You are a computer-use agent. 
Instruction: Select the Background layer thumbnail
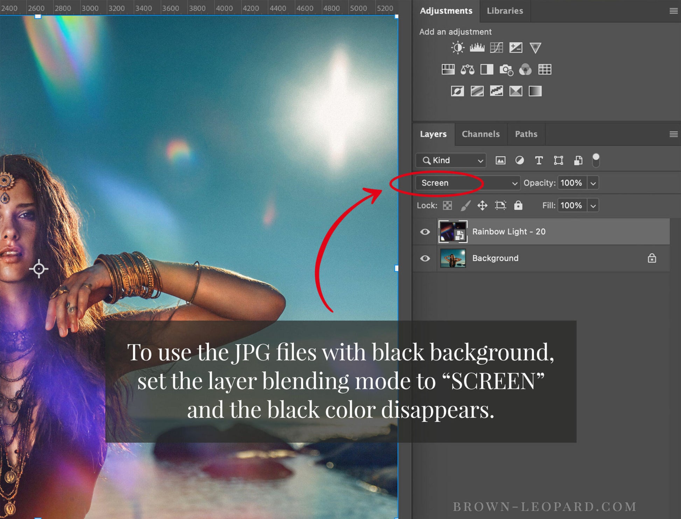[452, 258]
